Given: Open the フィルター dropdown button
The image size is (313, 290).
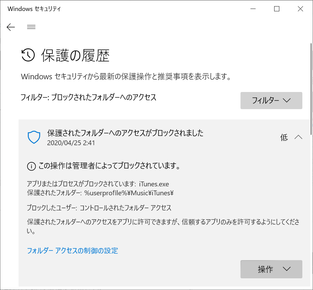Looking at the screenshot, I should (x=271, y=101).
